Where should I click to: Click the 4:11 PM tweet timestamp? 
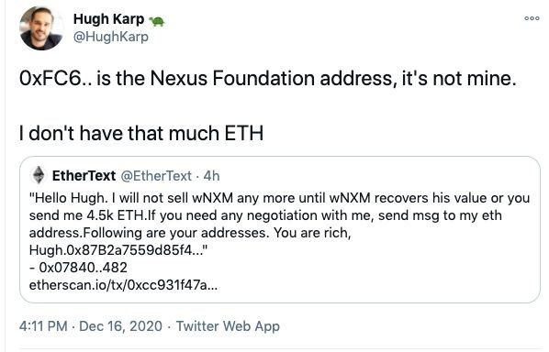[43, 326]
